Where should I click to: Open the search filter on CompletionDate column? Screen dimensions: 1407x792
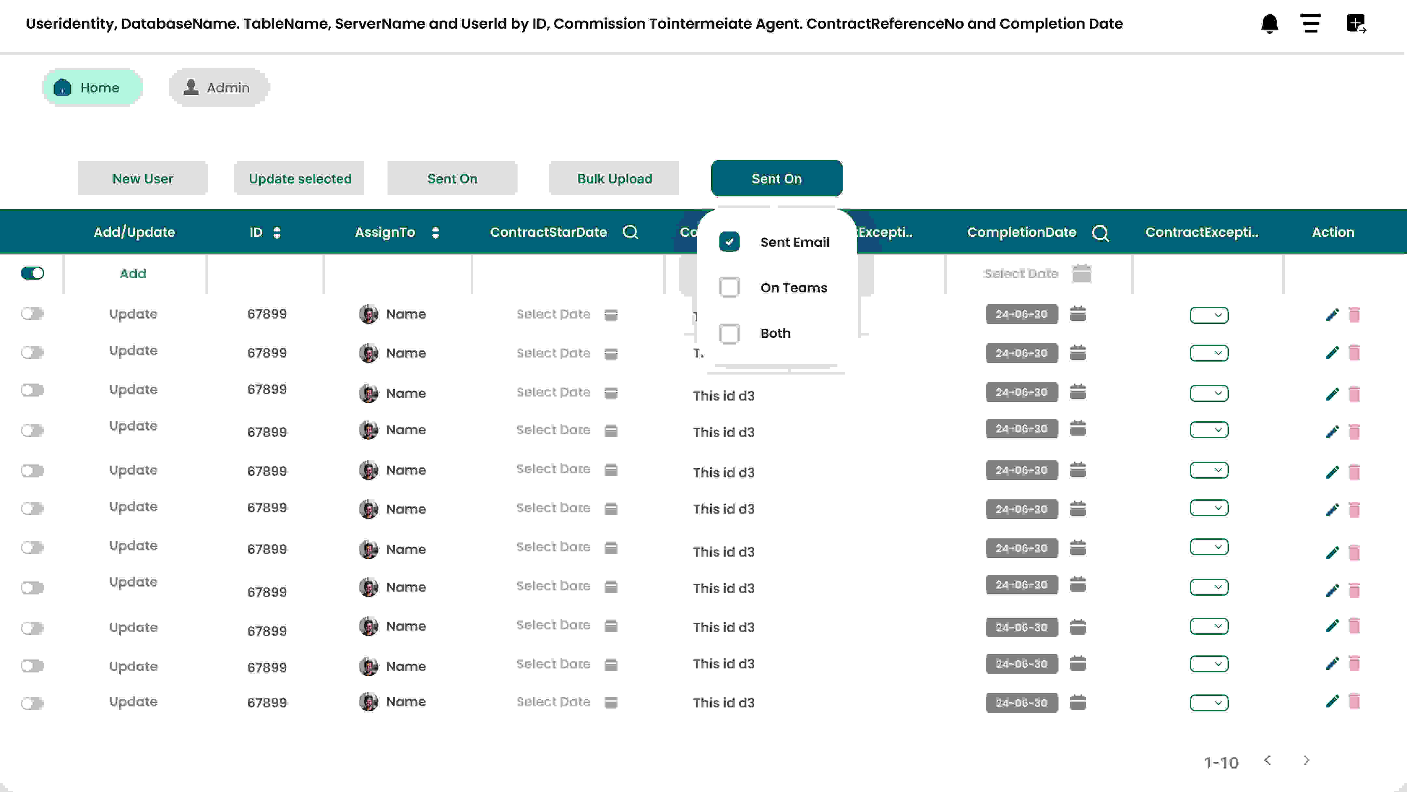pos(1101,232)
